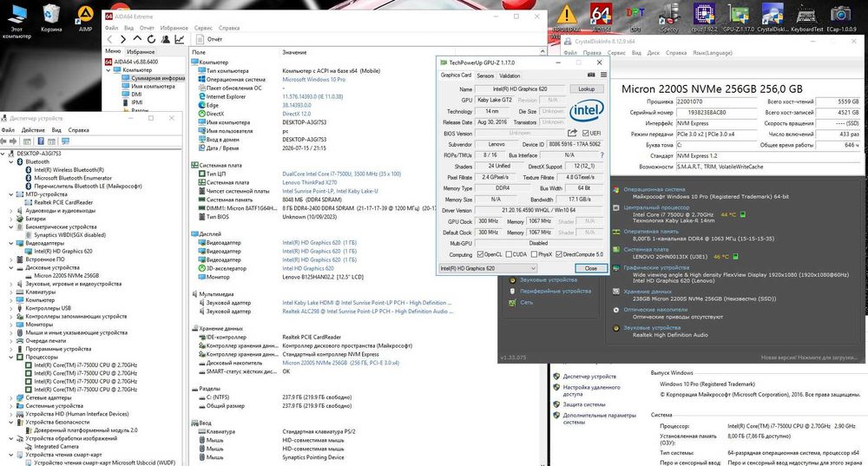Open DualCore Intel Core i7-7500U link
This screenshot has width=868, height=466.
(x=341, y=174)
